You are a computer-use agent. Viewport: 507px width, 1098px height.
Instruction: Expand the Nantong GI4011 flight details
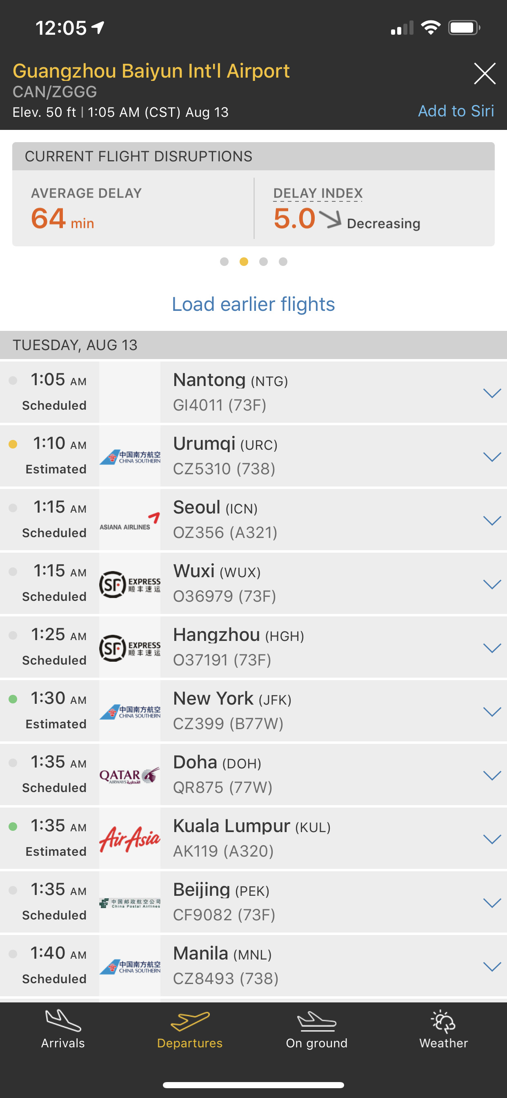(491, 393)
